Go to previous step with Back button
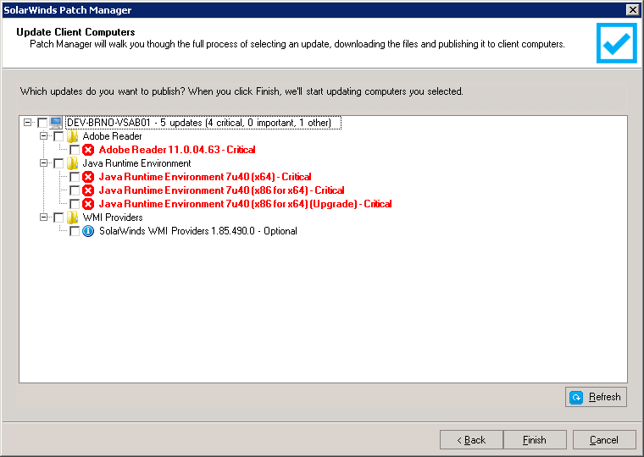Viewport: 644px width, 457px height. pos(471,440)
